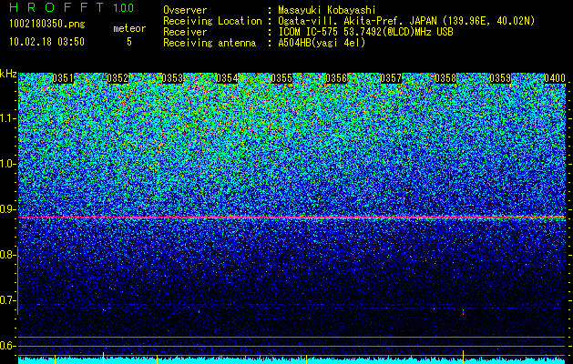Image resolution: width=573 pixels, height=364 pixels.
Task: Click the Ovserver field label
Action: pos(185,10)
